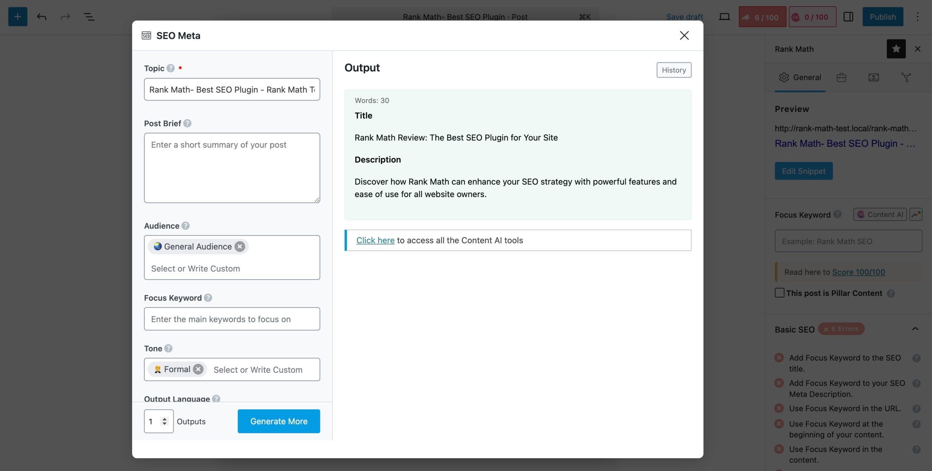Viewport: 932px width, 471px height.
Task: Click the Generate More button
Action: point(279,421)
